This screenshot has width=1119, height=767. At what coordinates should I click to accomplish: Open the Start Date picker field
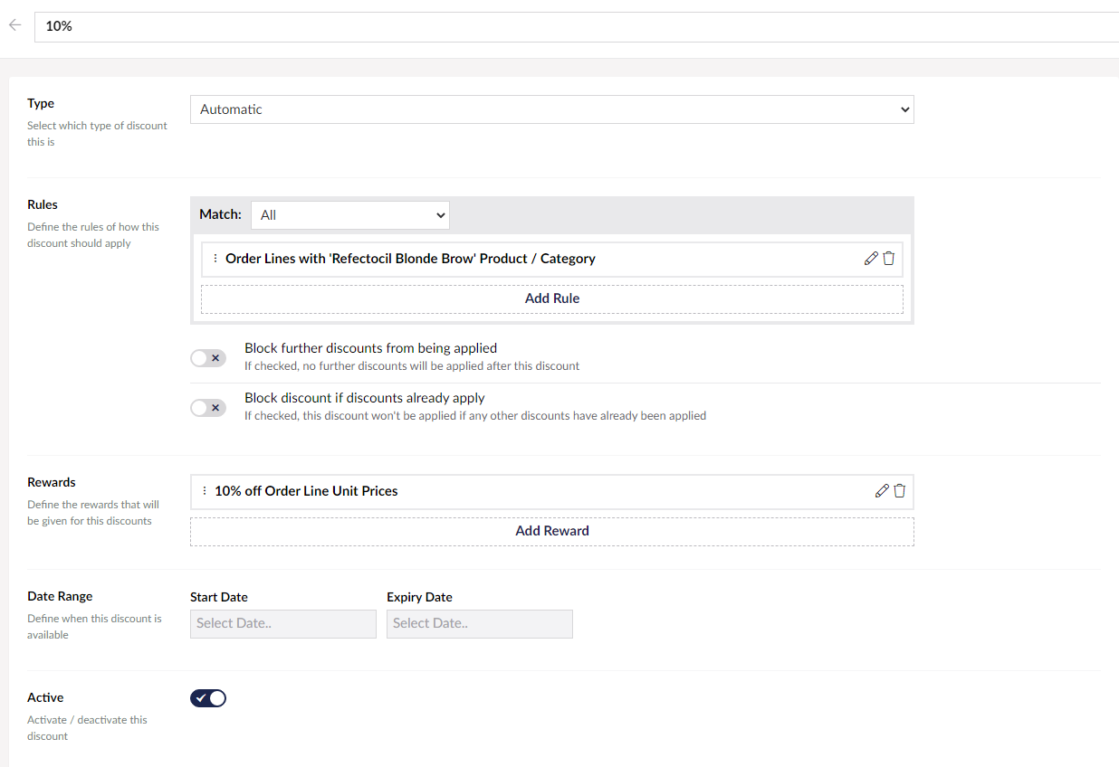[283, 624]
